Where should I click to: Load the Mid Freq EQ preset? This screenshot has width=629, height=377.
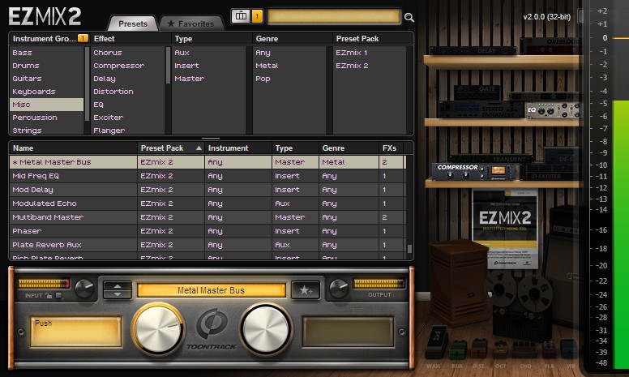click(x=207, y=176)
